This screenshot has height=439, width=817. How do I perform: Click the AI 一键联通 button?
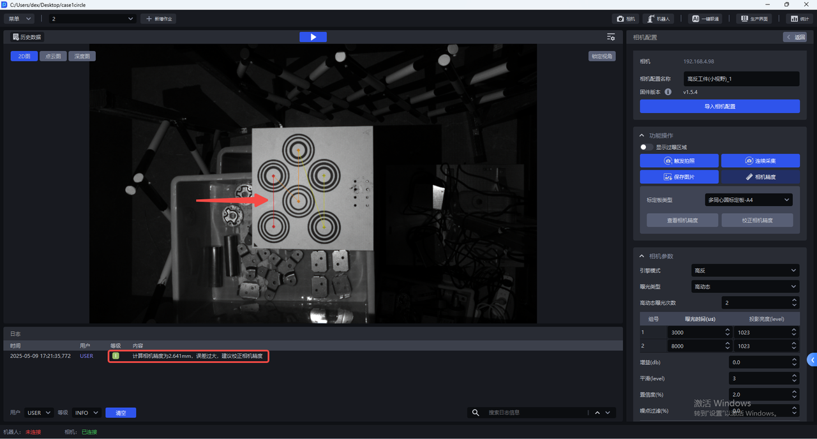pyautogui.click(x=705, y=19)
